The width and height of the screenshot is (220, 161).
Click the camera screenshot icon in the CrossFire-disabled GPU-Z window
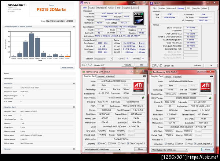click(x=212, y=76)
